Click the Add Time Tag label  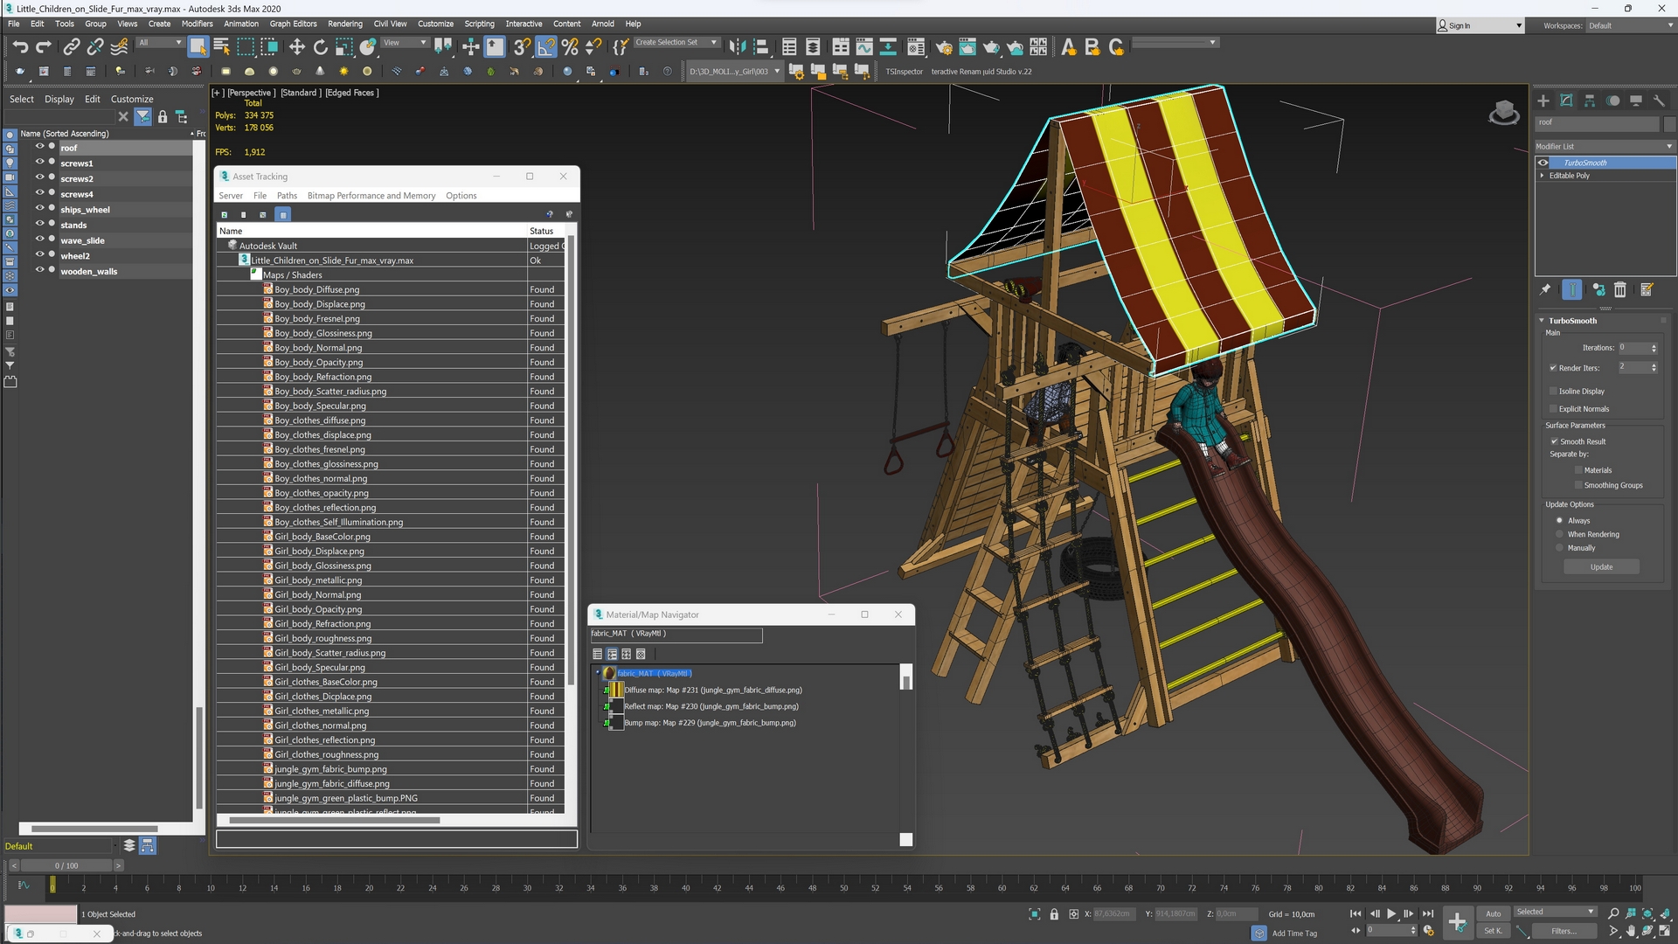1294,934
